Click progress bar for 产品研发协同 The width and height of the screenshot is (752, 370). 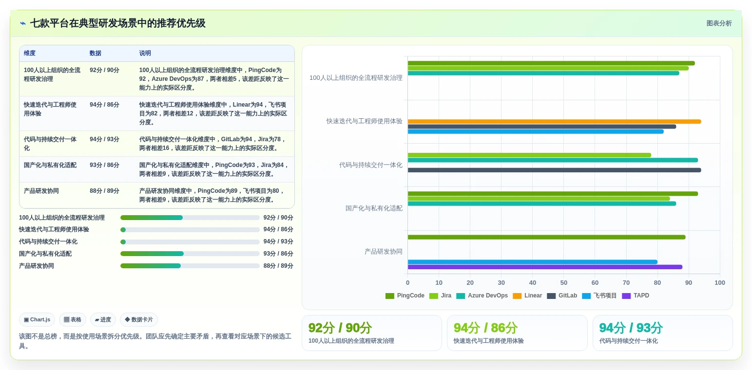(190, 266)
